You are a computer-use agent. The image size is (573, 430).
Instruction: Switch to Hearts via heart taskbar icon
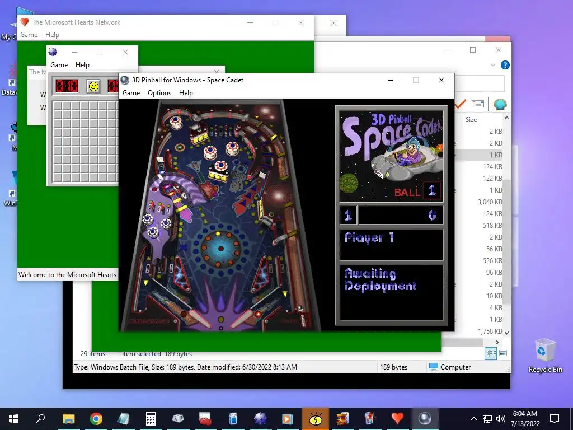[x=397, y=419]
